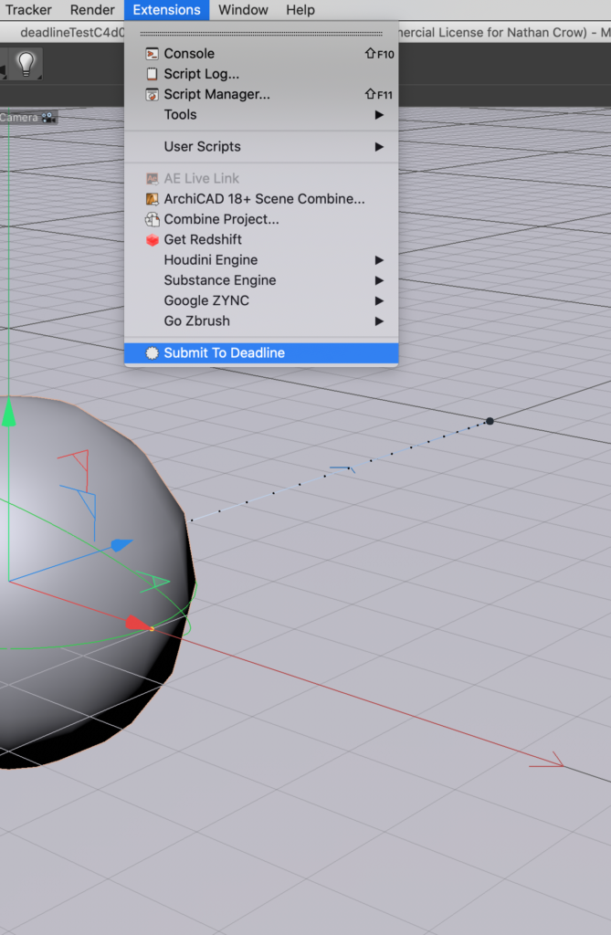Image resolution: width=611 pixels, height=935 pixels.
Task: Click the menu tear-off grip line
Action: coord(261,34)
